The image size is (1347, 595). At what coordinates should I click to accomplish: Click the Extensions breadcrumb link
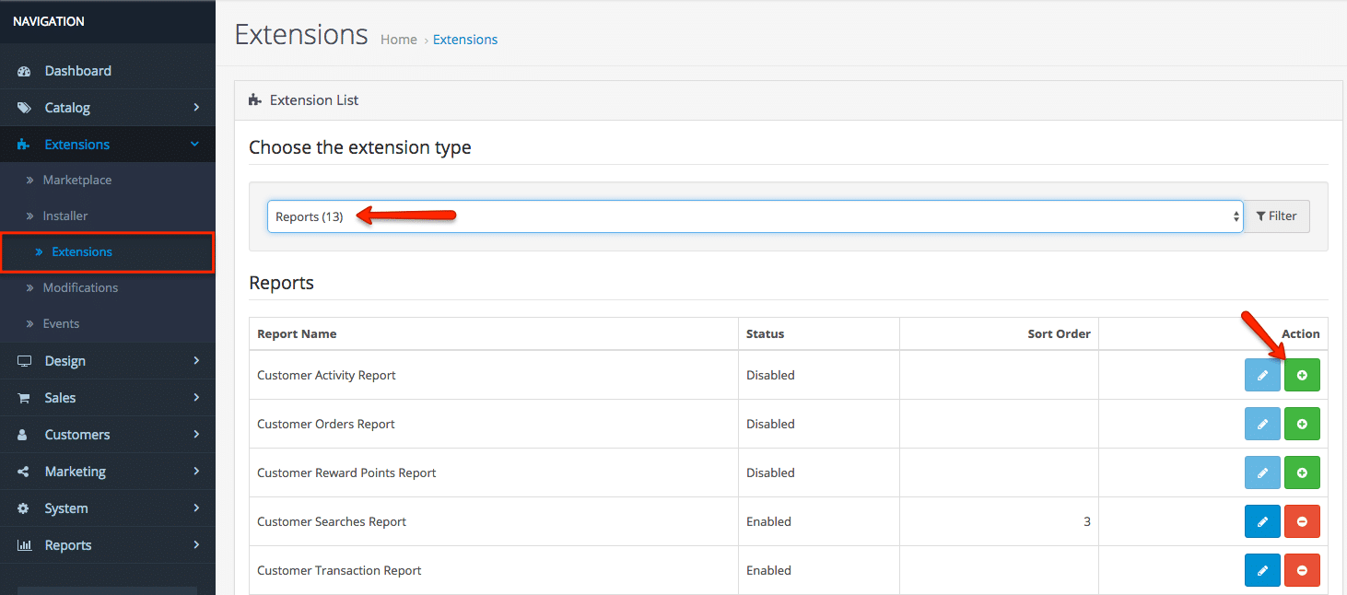[x=465, y=40]
